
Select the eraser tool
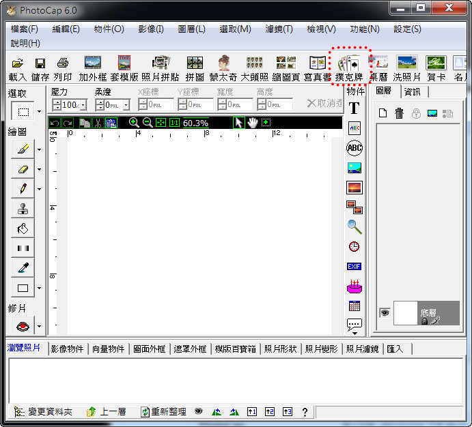tap(23, 169)
